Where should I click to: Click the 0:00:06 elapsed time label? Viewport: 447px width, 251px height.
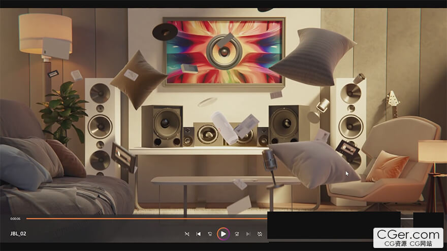(15, 219)
